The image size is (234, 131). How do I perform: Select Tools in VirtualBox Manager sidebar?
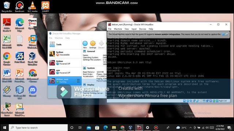[65, 44]
